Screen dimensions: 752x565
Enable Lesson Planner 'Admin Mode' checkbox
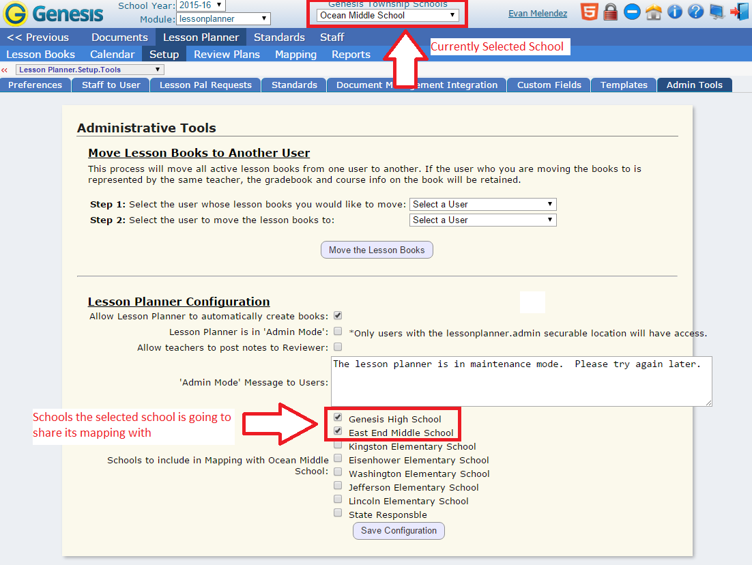338,331
